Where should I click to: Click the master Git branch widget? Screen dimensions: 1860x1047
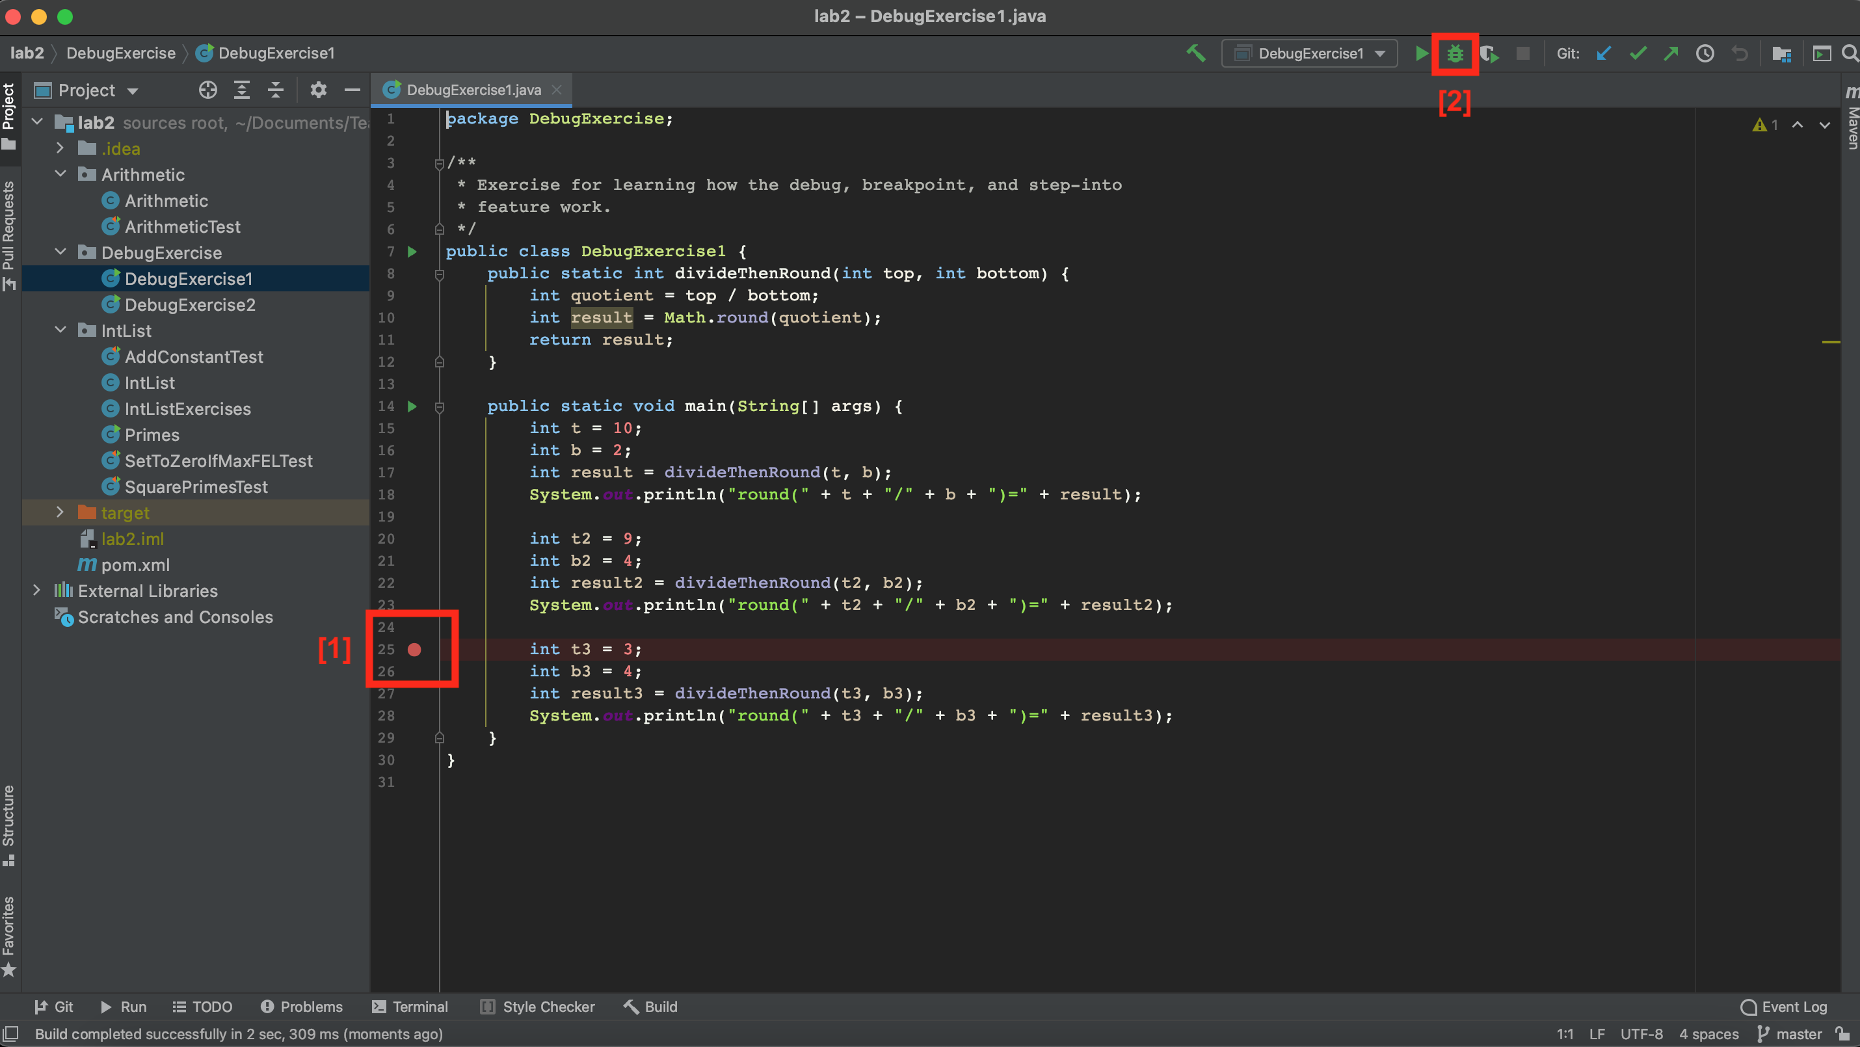[1789, 1034]
